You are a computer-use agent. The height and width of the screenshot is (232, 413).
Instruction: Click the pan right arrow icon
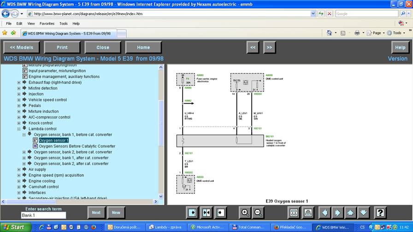pyautogui.click(x=337, y=213)
